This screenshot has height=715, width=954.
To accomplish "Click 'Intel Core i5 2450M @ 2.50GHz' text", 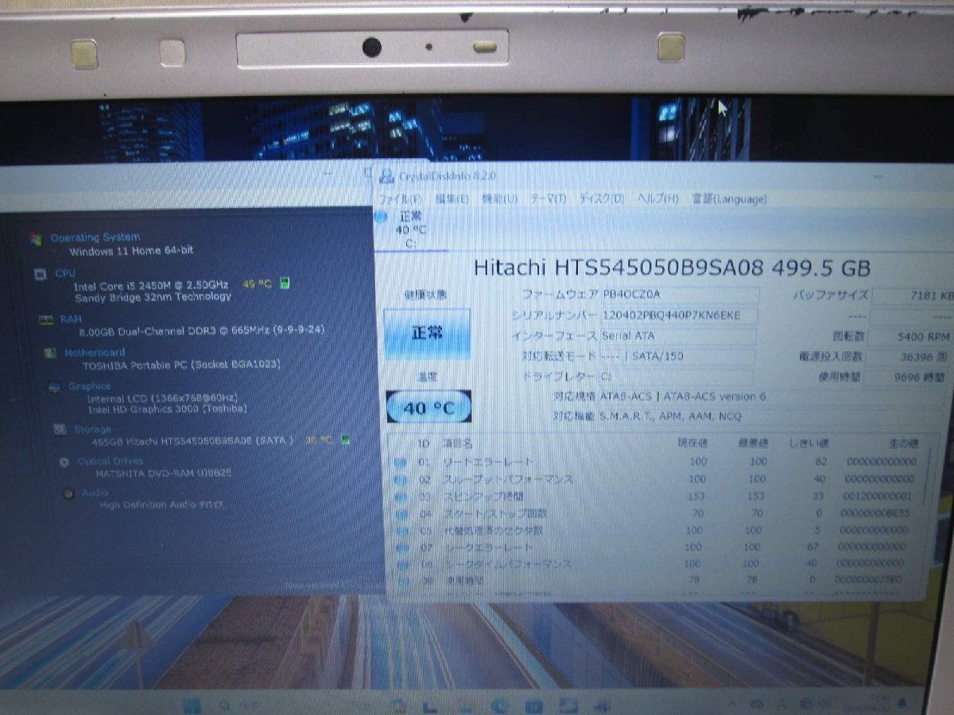I will coord(151,284).
